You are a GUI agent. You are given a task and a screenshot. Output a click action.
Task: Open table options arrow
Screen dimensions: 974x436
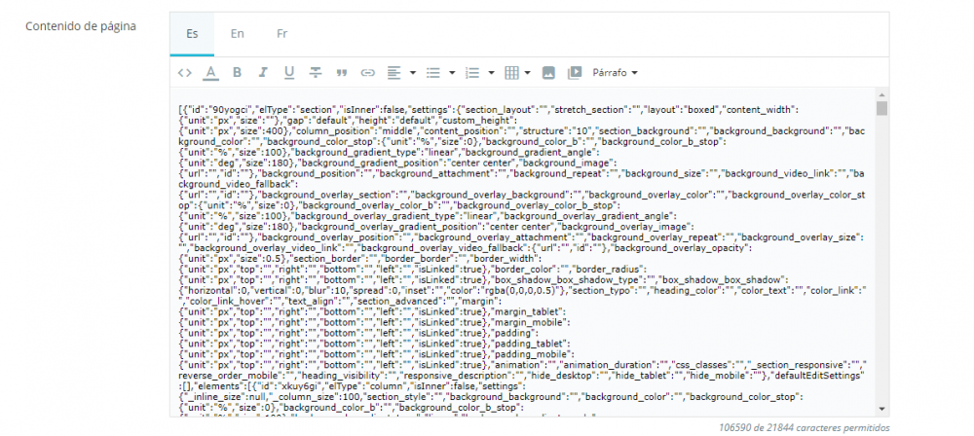(527, 73)
